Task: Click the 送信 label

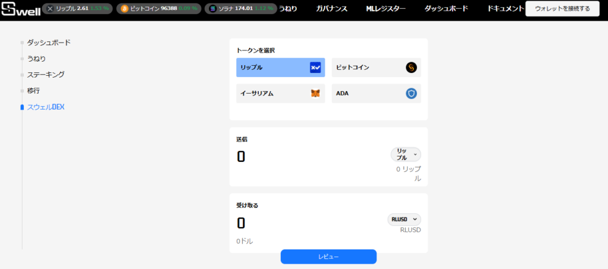Action: click(x=242, y=139)
